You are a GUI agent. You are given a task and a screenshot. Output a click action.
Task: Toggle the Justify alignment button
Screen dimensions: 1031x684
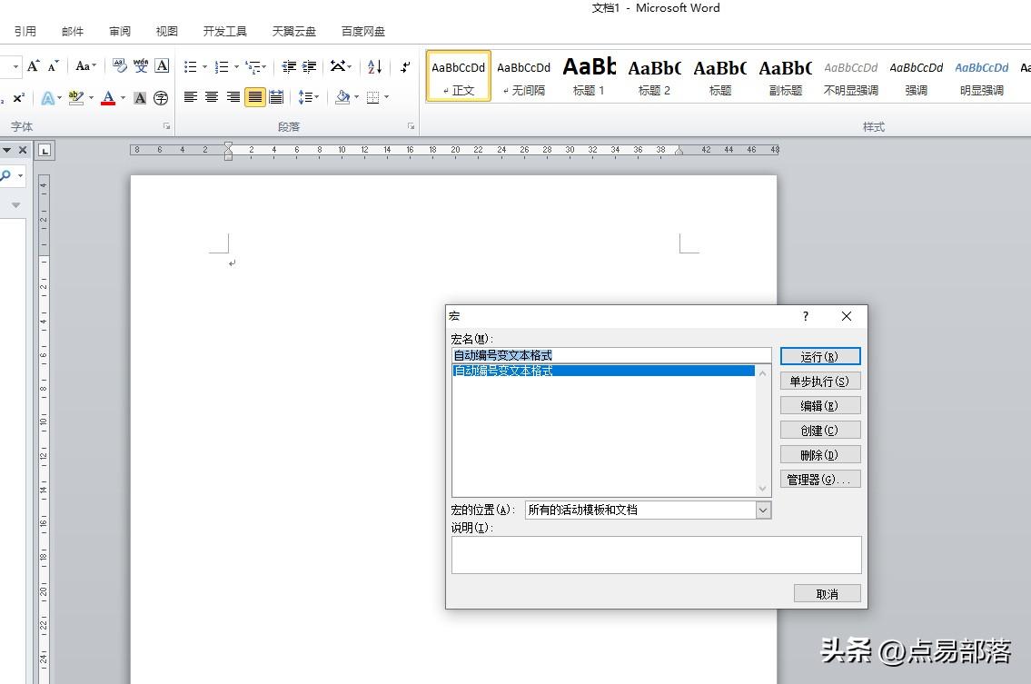[x=255, y=97]
